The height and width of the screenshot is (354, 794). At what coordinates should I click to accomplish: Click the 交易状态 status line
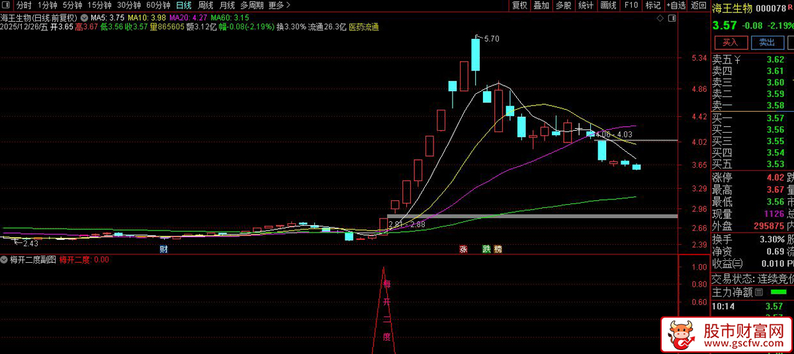click(752, 278)
